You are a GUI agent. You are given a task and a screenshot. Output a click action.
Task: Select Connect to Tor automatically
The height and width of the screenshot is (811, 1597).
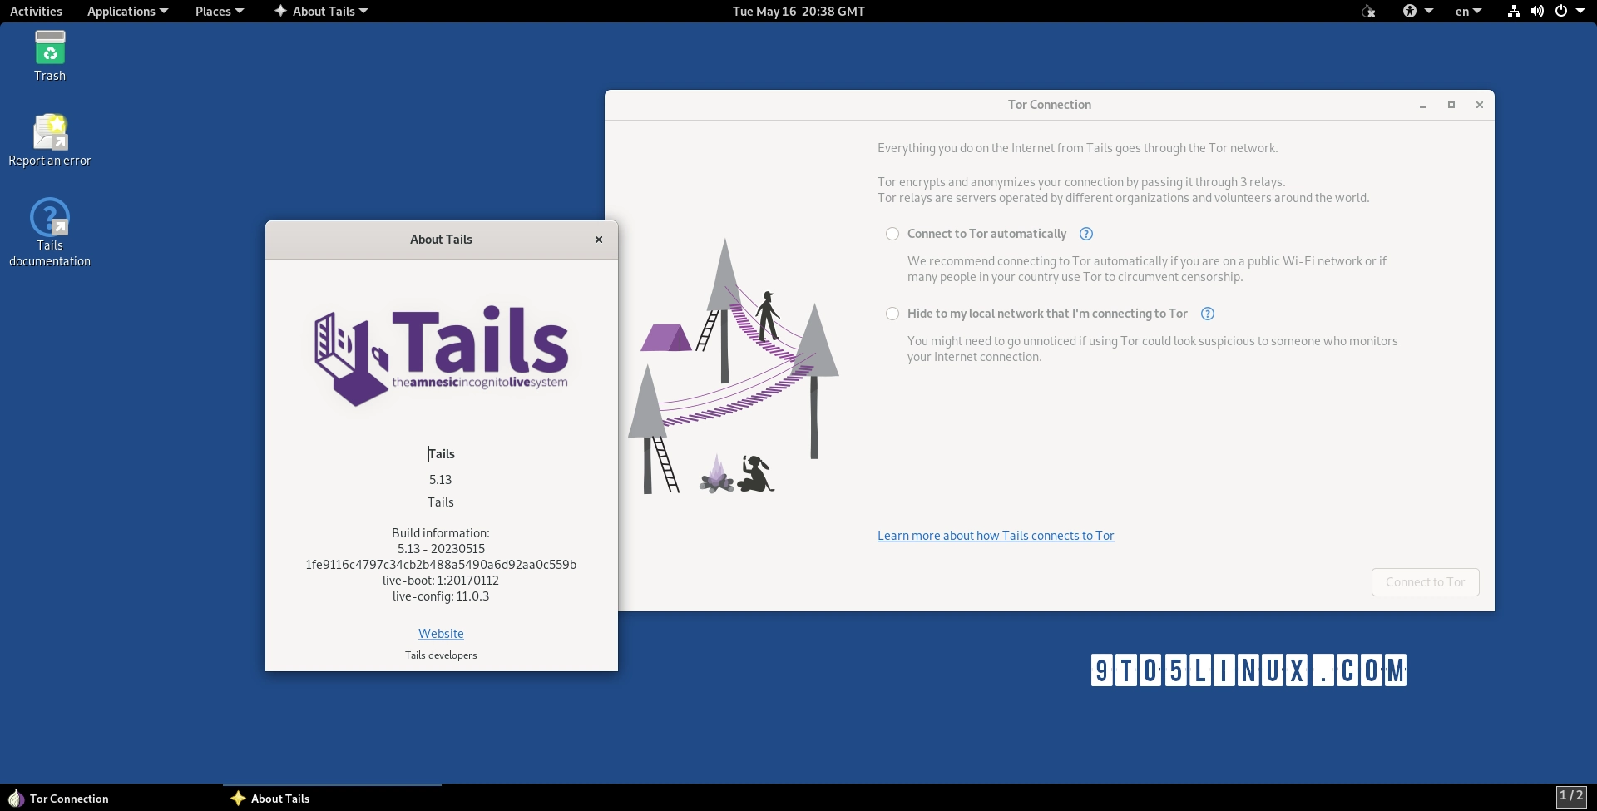892,234
